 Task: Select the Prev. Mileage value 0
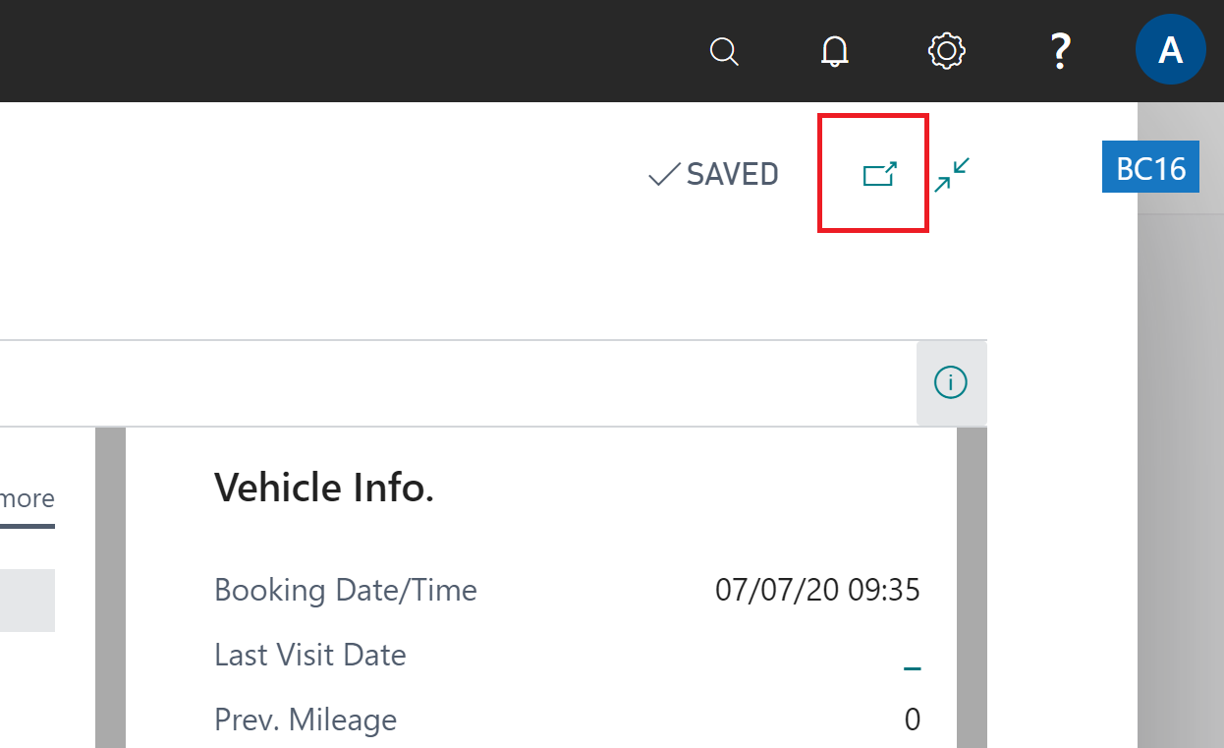click(x=912, y=720)
